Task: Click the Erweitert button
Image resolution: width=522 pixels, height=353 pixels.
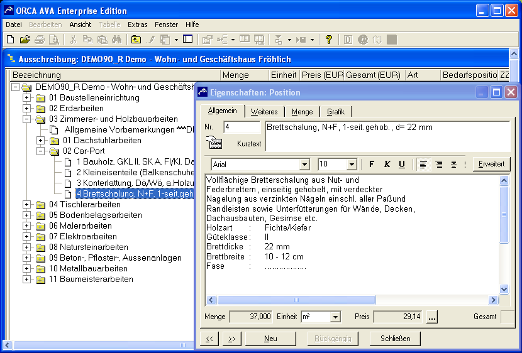Action: pyautogui.click(x=491, y=165)
